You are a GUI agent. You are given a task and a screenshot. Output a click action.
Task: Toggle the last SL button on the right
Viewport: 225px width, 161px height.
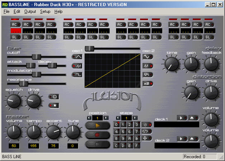209,37
